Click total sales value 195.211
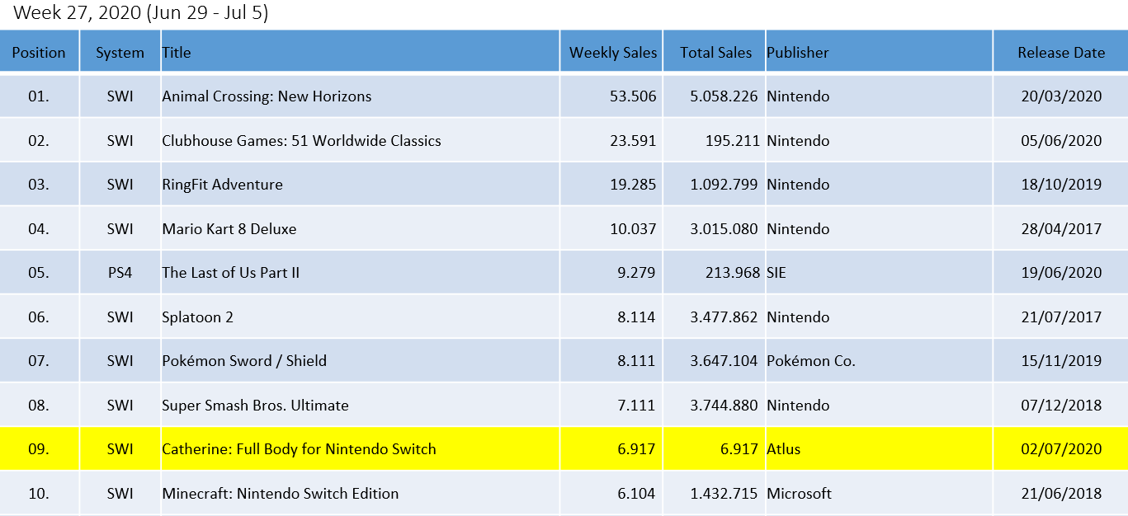 [x=733, y=141]
